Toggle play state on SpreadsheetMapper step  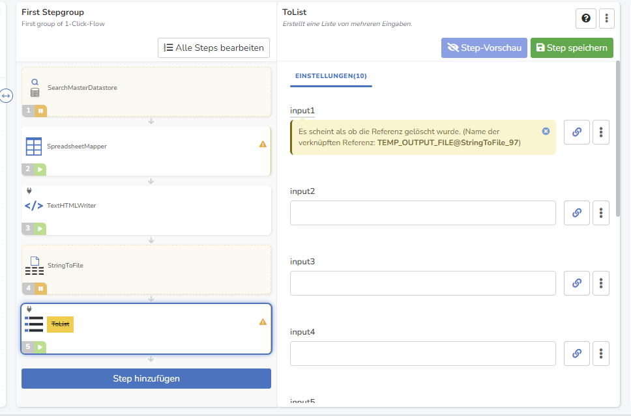(40, 169)
